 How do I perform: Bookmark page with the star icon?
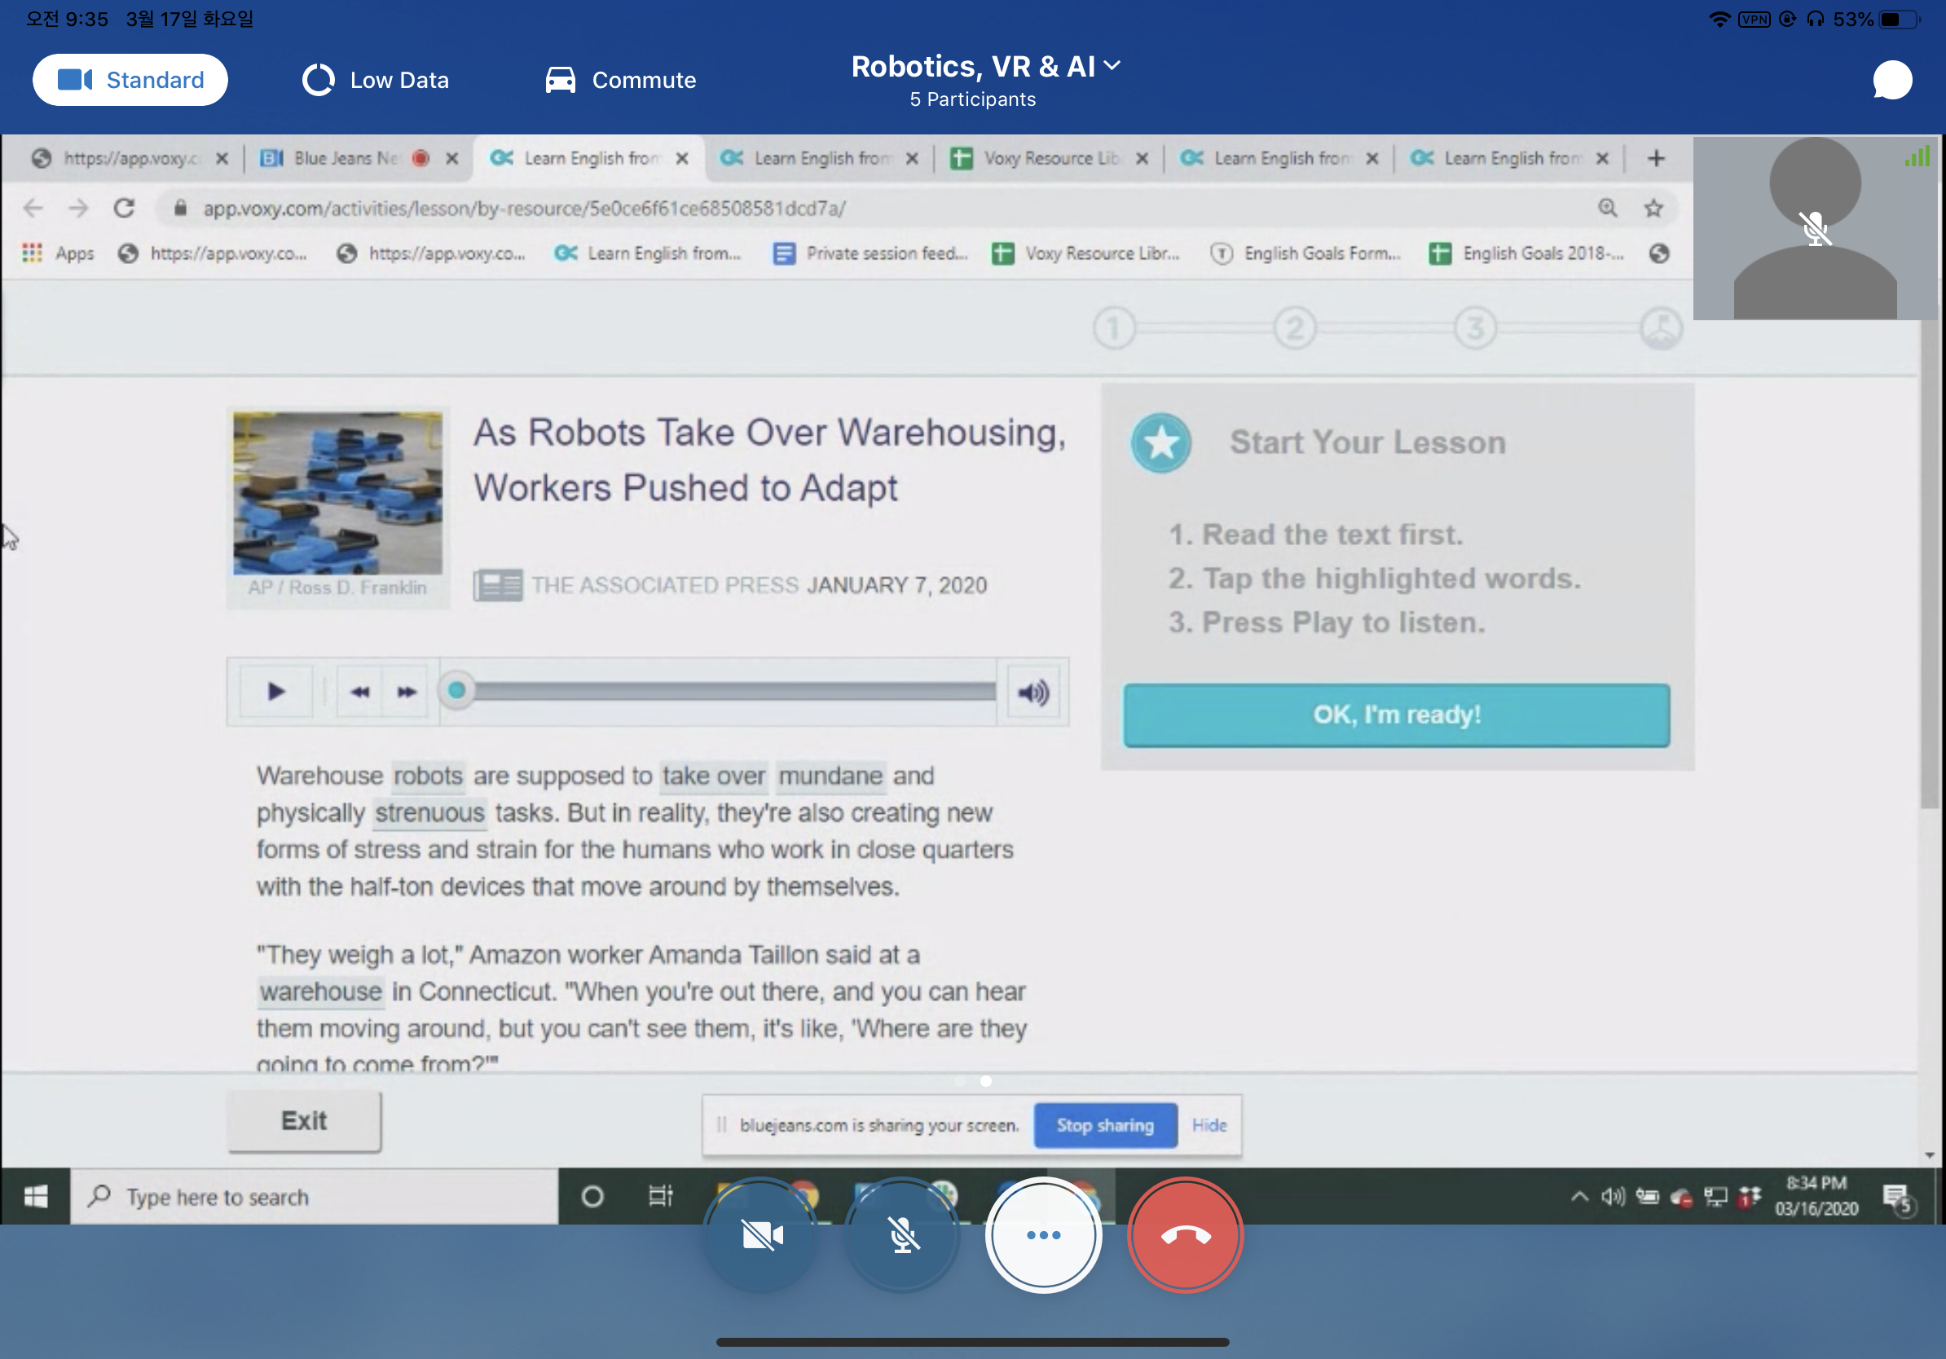point(1653,208)
